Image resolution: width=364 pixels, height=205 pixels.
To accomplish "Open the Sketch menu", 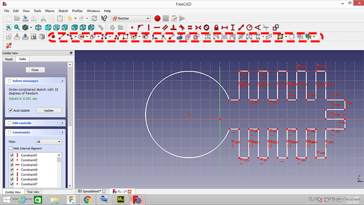I will (x=63, y=11).
